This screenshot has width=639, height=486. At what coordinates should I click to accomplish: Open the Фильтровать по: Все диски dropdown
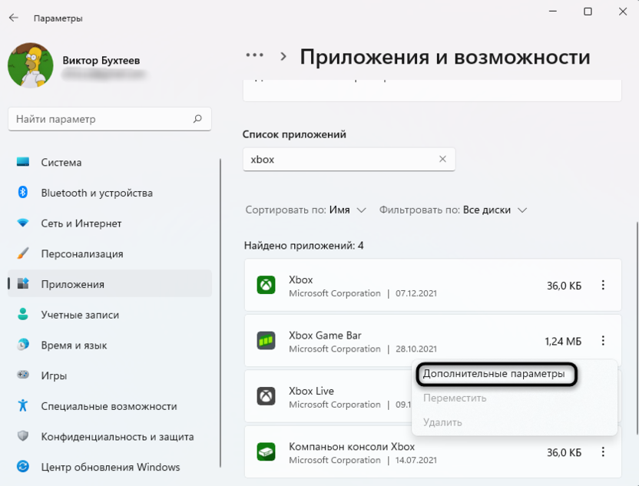click(453, 210)
